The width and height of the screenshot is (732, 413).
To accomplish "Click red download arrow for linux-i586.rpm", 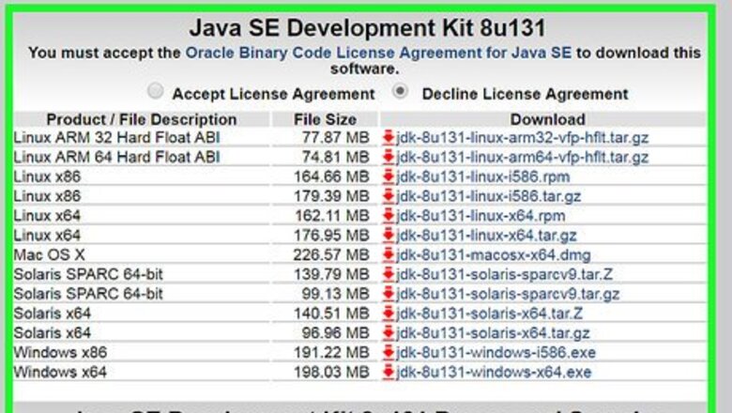I will (x=389, y=176).
